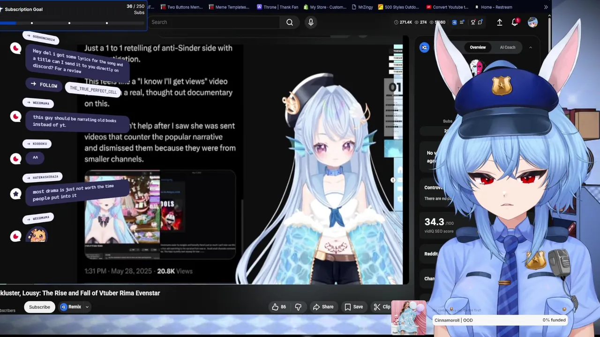Click the FOLLOW alert in chat overlay
This screenshot has width=600, height=337.
[x=44, y=84]
